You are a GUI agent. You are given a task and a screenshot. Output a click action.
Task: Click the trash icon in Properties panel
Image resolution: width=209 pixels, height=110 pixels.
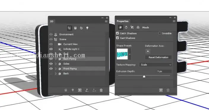[x=168, y=90]
